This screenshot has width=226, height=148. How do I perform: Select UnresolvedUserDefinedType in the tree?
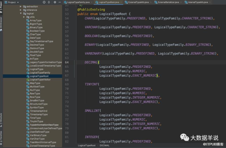pos(46,128)
